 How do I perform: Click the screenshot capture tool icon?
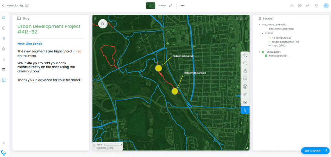pyautogui.click(x=245, y=102)
